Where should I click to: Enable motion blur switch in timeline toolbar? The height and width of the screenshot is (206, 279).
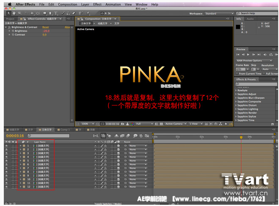[x=128, y=136]
